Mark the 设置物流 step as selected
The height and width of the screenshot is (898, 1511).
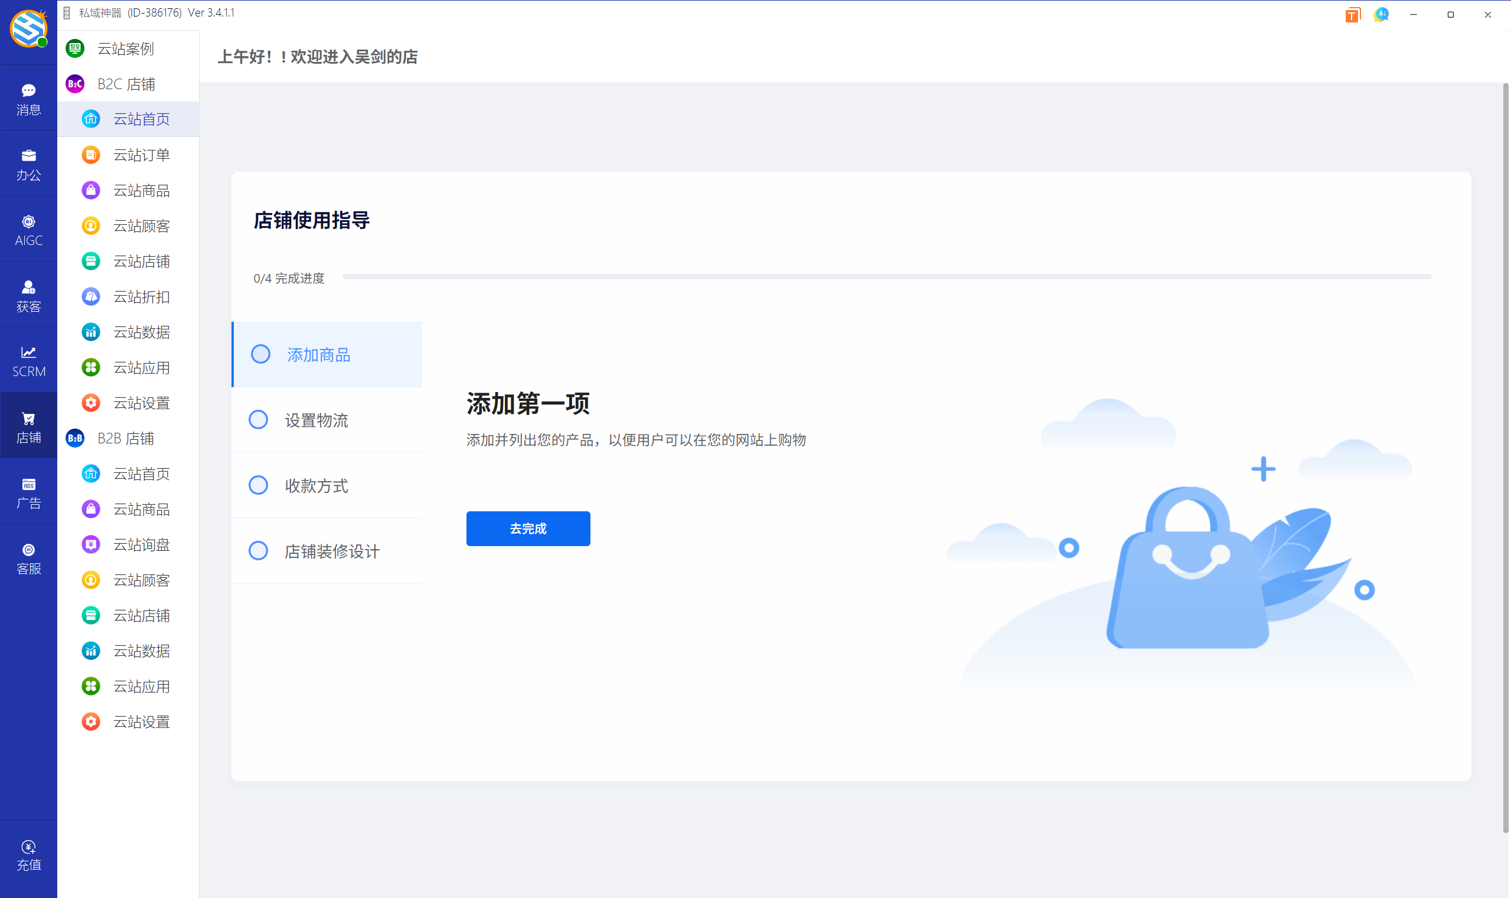click(259, 419)
